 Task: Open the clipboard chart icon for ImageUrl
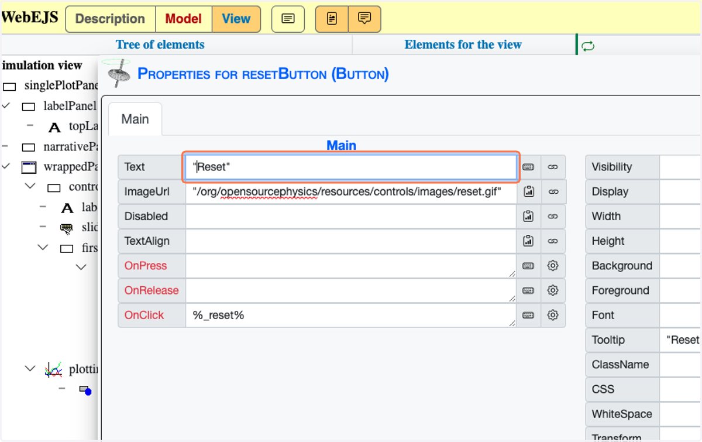click(528, 191)
